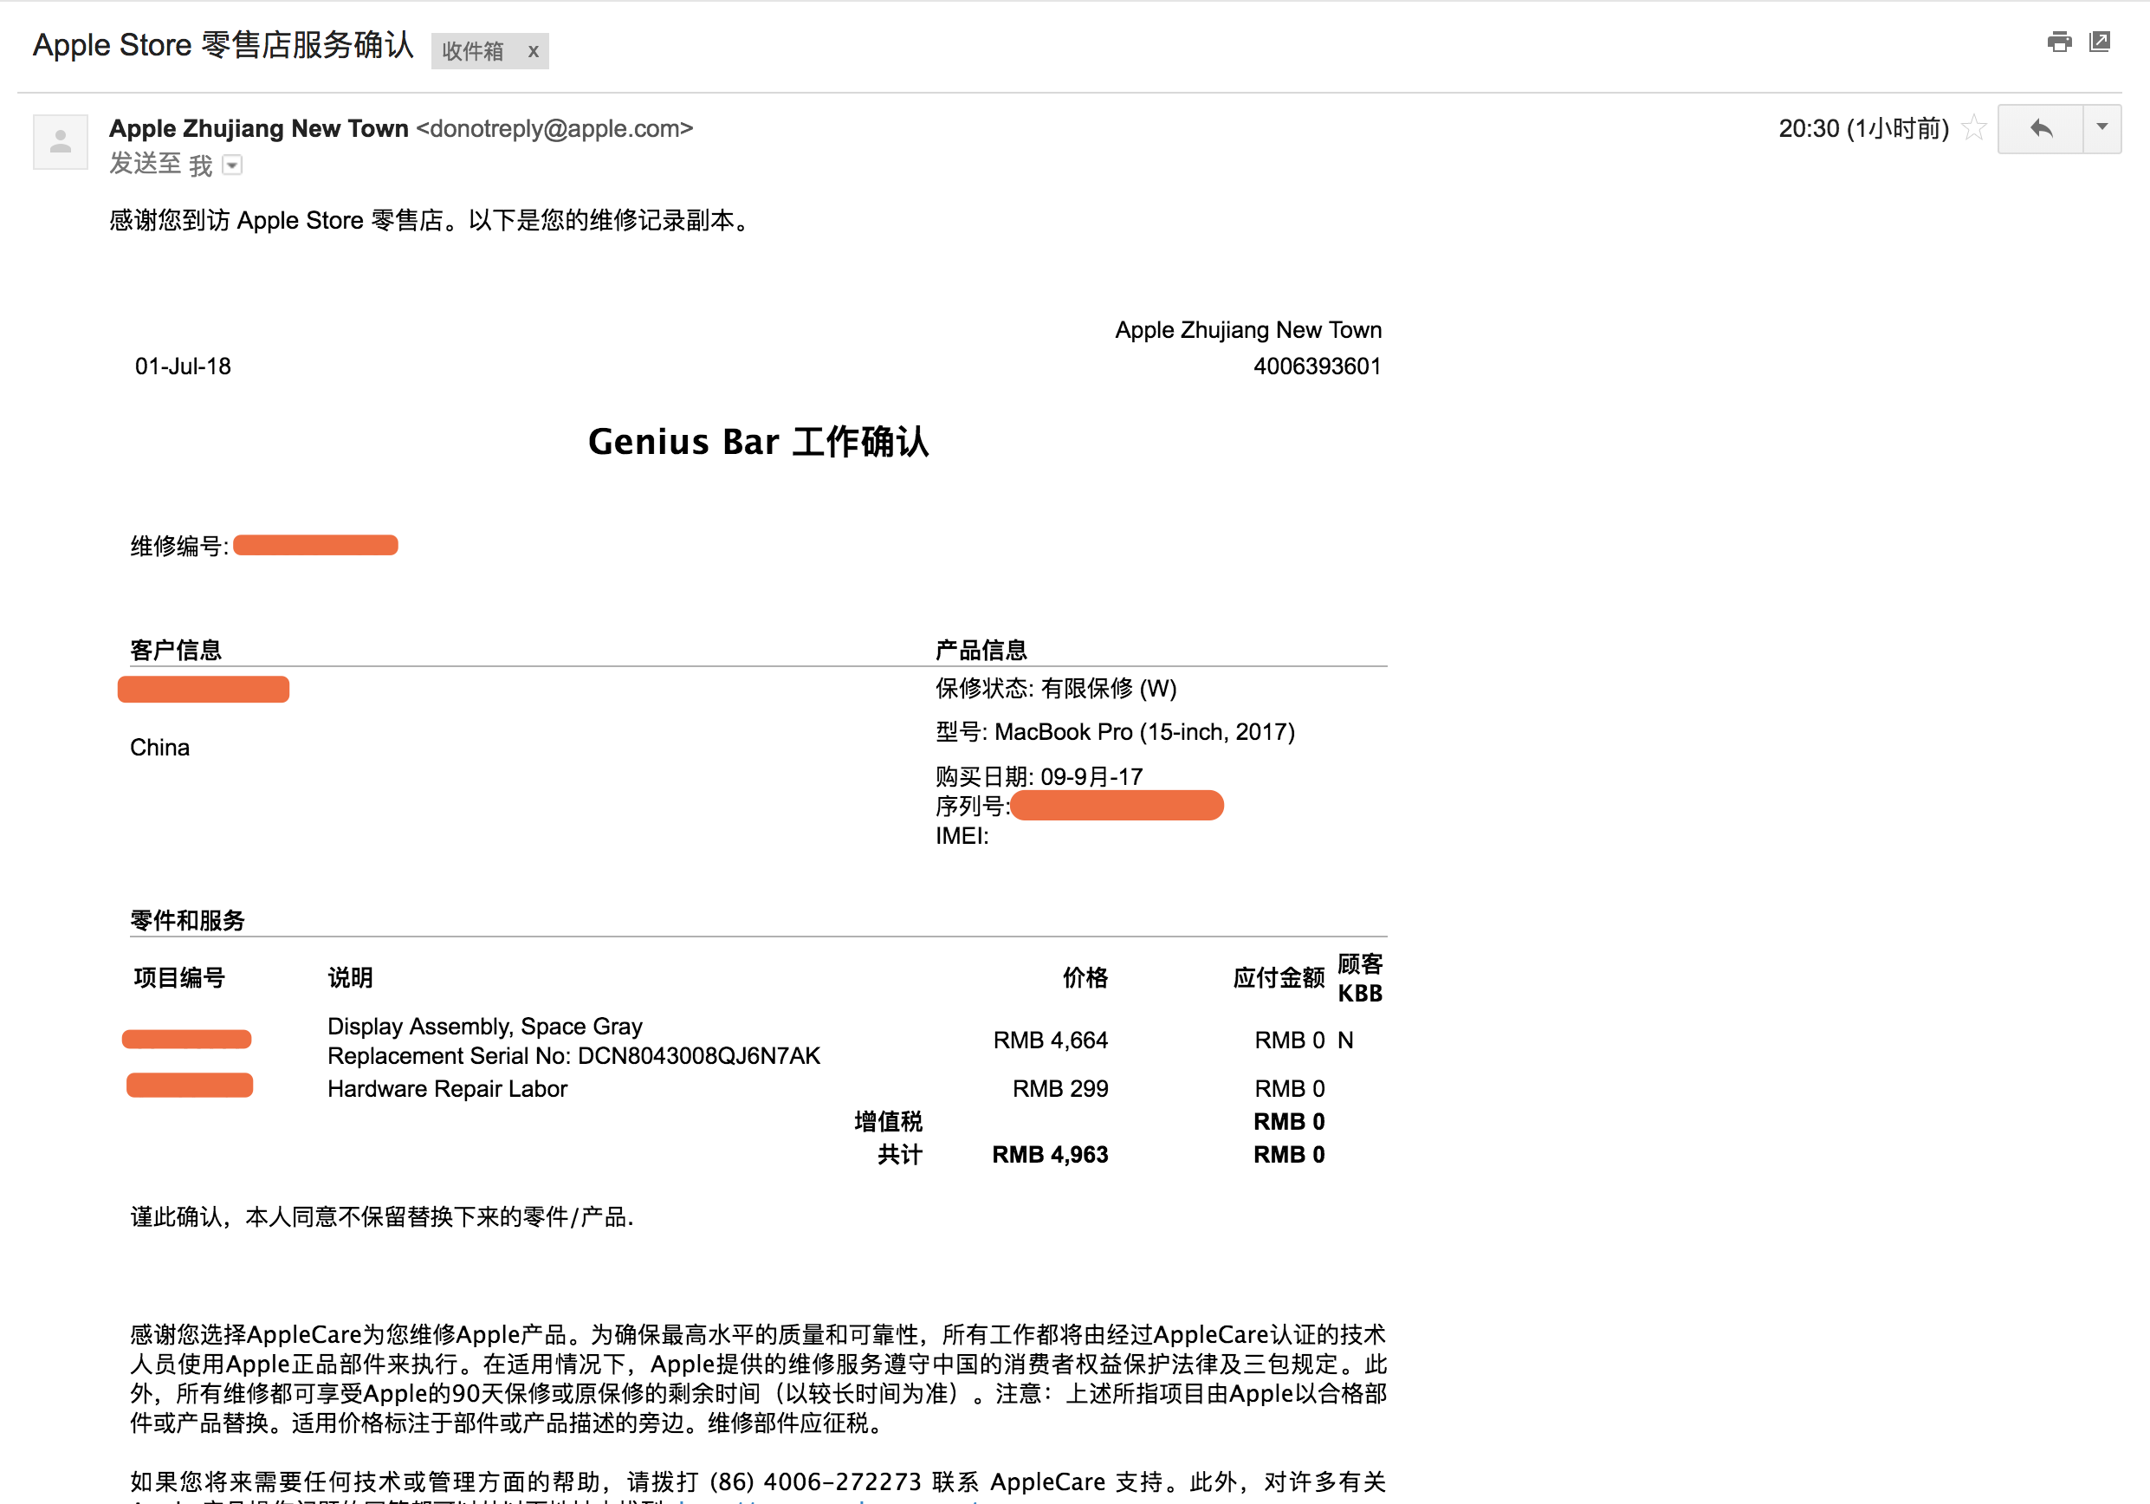Click the 发送至 recipient line
2150x1504 pixels.
[x=146, y=165]
